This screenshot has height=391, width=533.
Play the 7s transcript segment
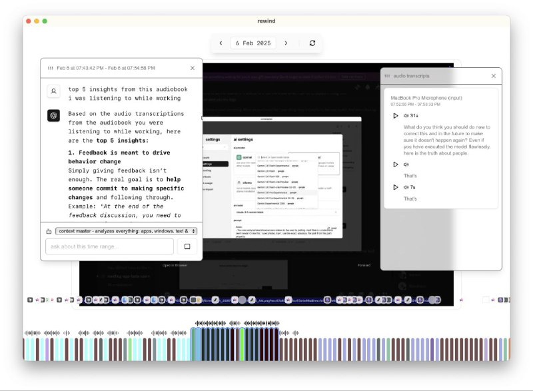[x=396, y=187]
